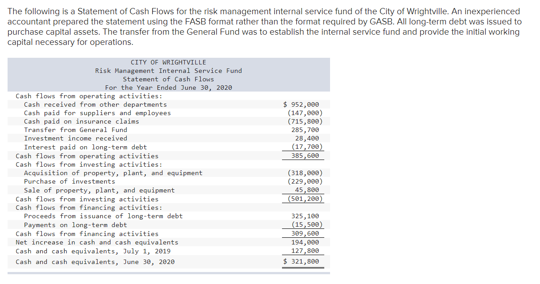The width and height of the screenshot is (540, 284).
Task: Select 'Cash flows from operating activities:' heading
Action: [89, 96]
